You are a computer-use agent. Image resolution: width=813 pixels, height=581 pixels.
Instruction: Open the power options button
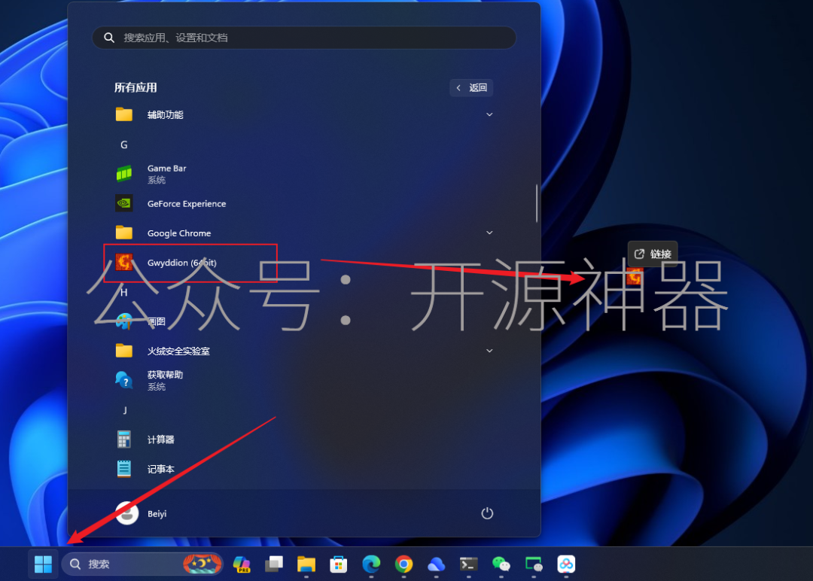pos(487,513)
